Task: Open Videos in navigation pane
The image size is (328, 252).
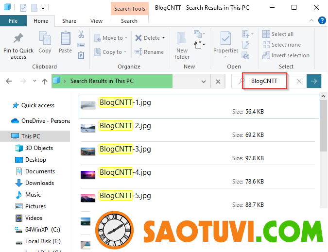Action: click(29, 218)
